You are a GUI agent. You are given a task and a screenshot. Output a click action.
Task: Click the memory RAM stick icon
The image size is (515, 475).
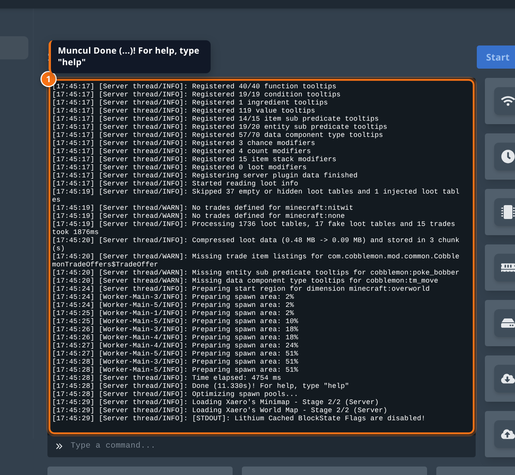click(x=508, y=268)
